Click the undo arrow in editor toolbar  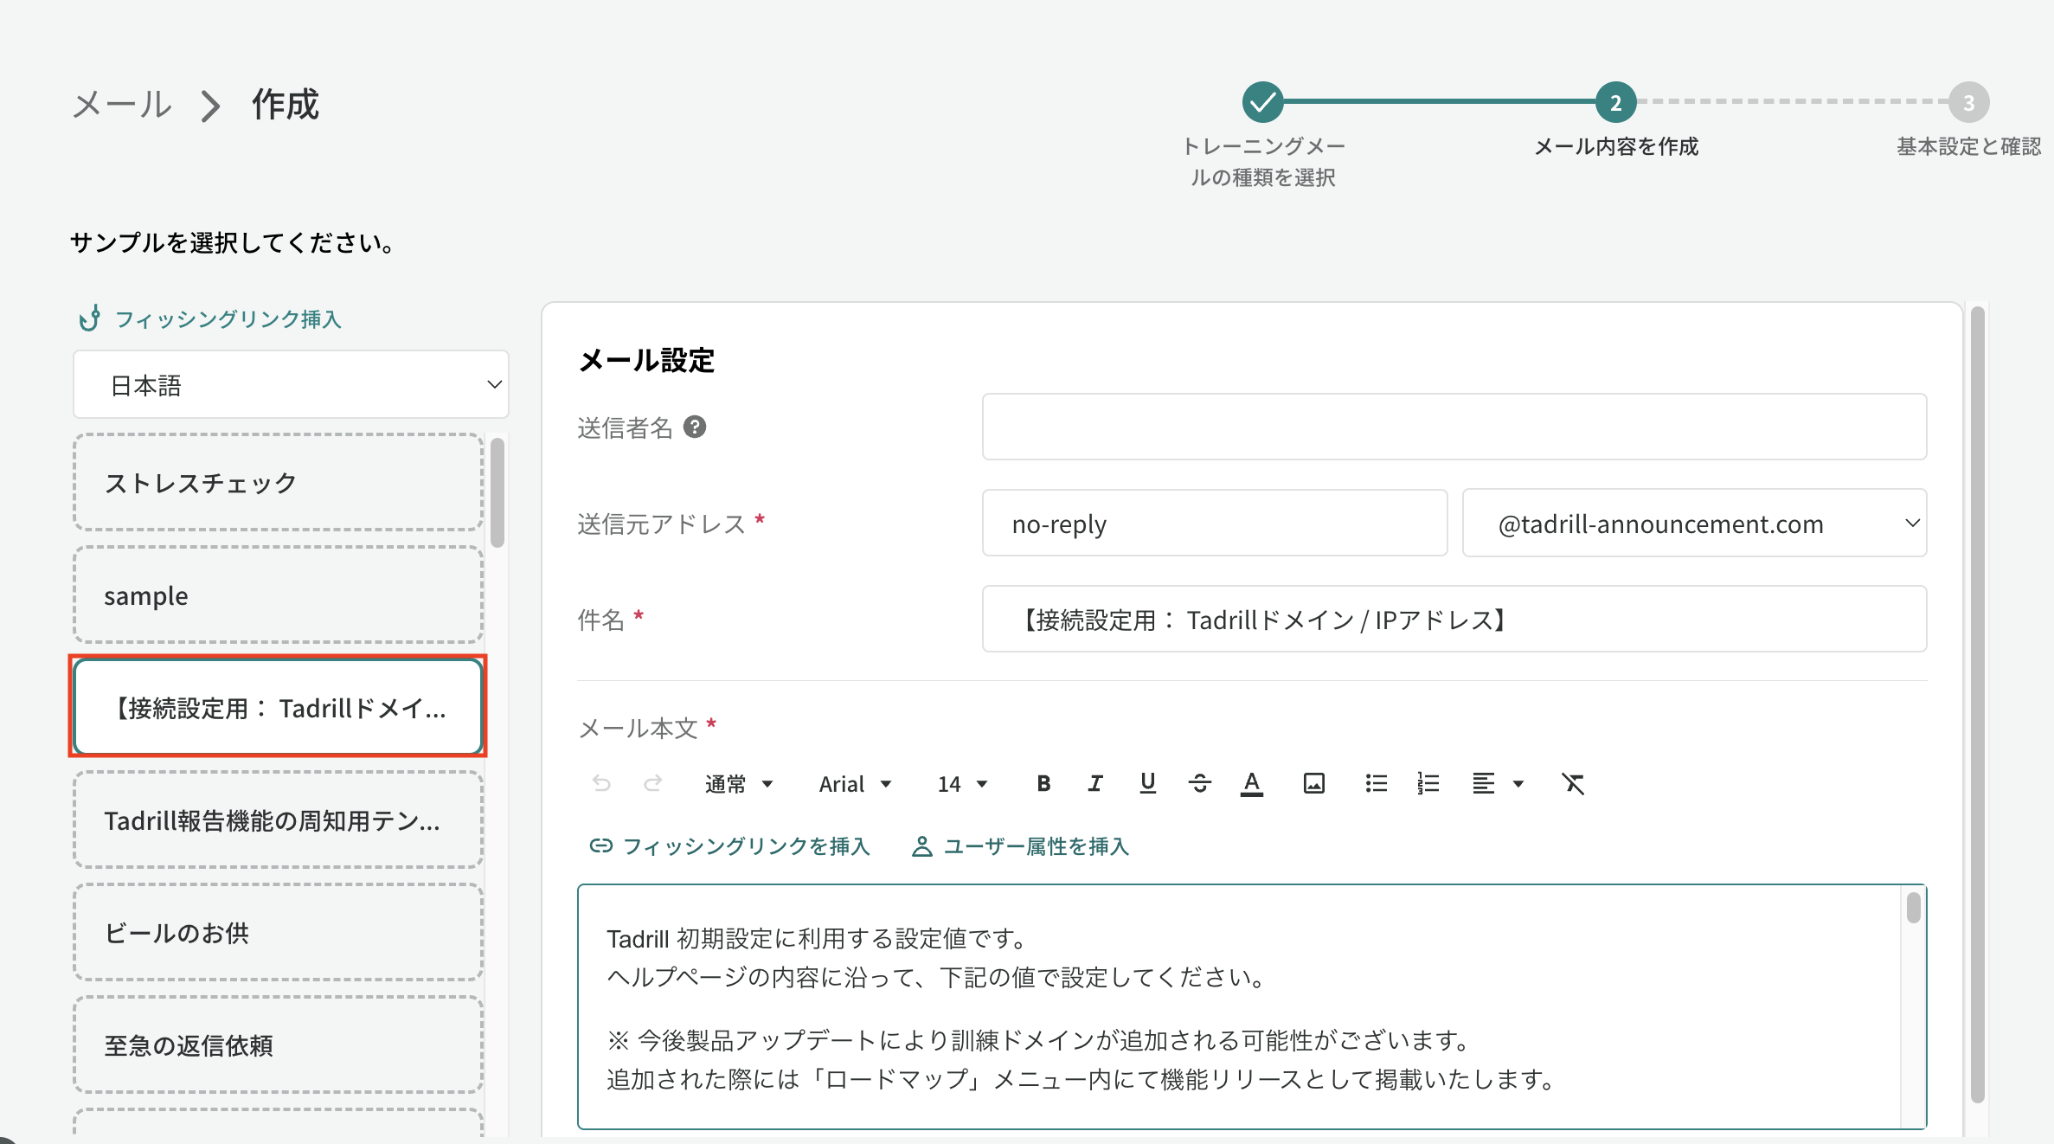click(601, 783)
